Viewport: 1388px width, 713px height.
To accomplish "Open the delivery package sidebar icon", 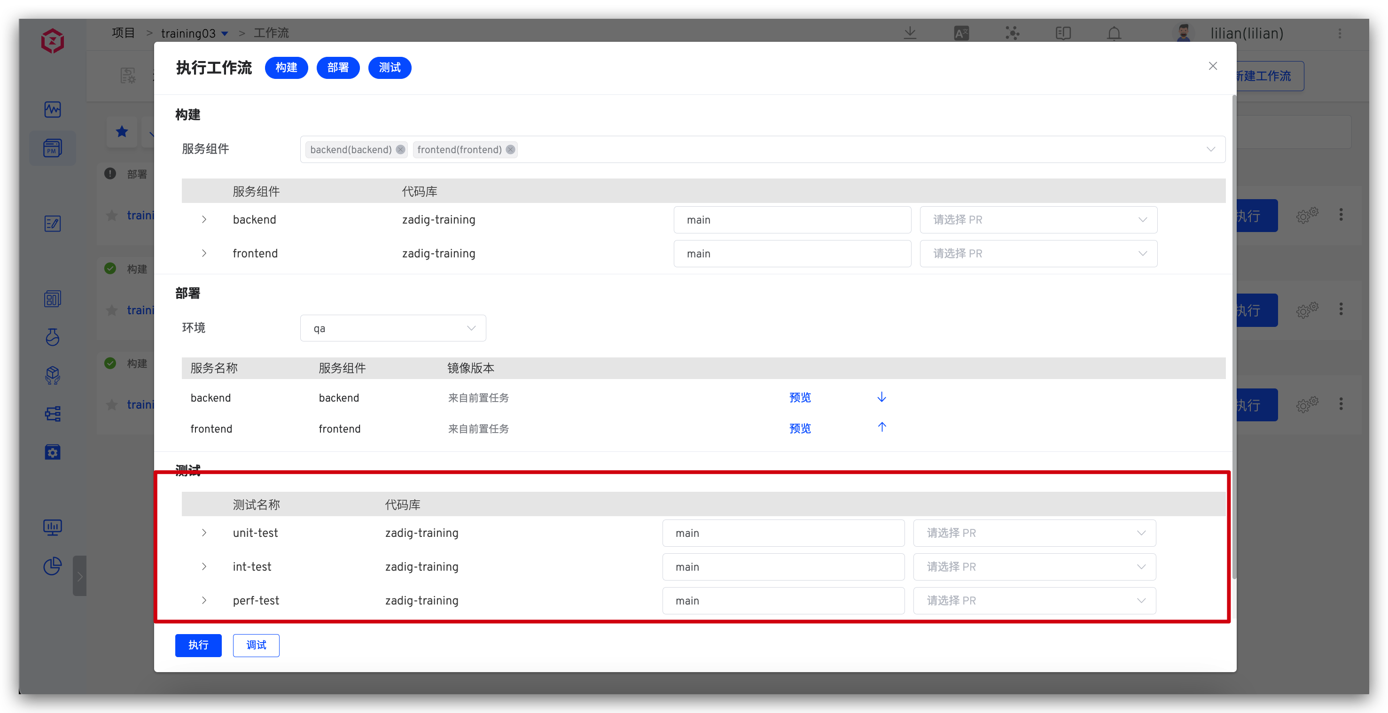I will point(52,375).
